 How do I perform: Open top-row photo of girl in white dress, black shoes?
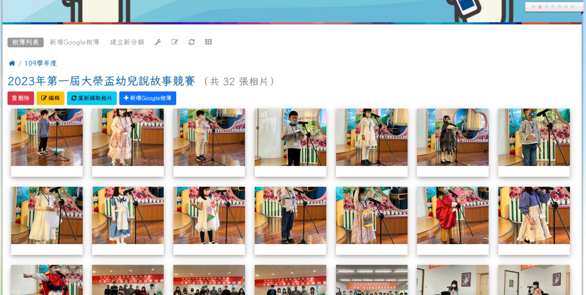pos(371,137)
